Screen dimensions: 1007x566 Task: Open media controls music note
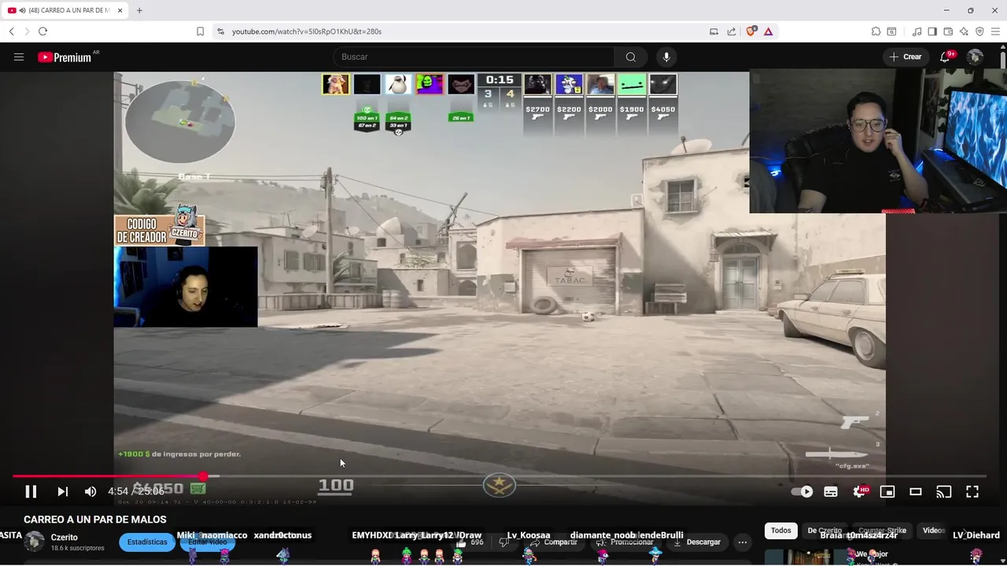[917, 31]
